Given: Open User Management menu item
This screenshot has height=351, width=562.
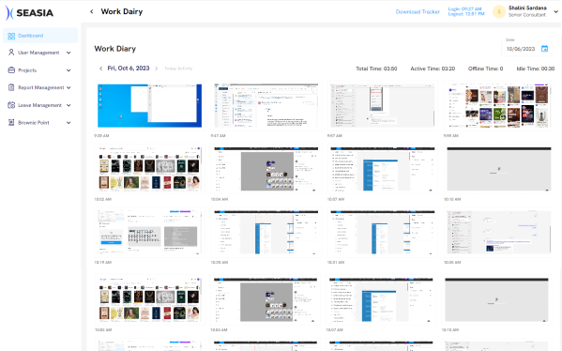Looking at the screenshot, I should click(39, 53).
